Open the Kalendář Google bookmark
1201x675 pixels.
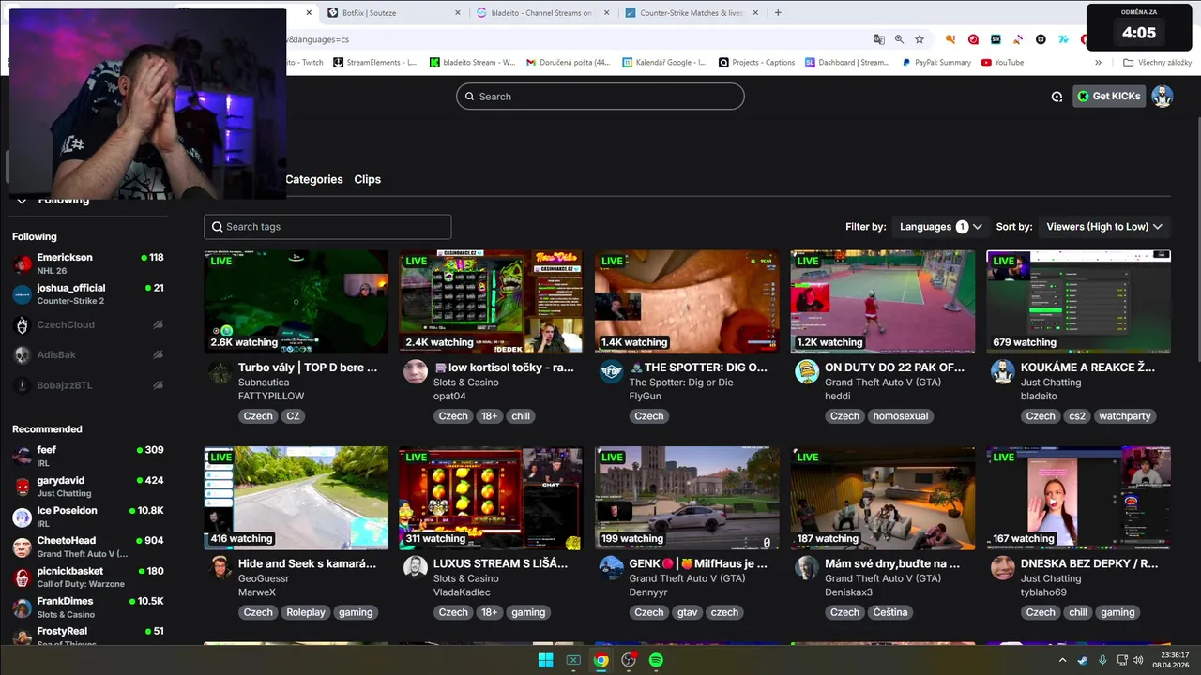pyautogui.click(x=663, y=63)
